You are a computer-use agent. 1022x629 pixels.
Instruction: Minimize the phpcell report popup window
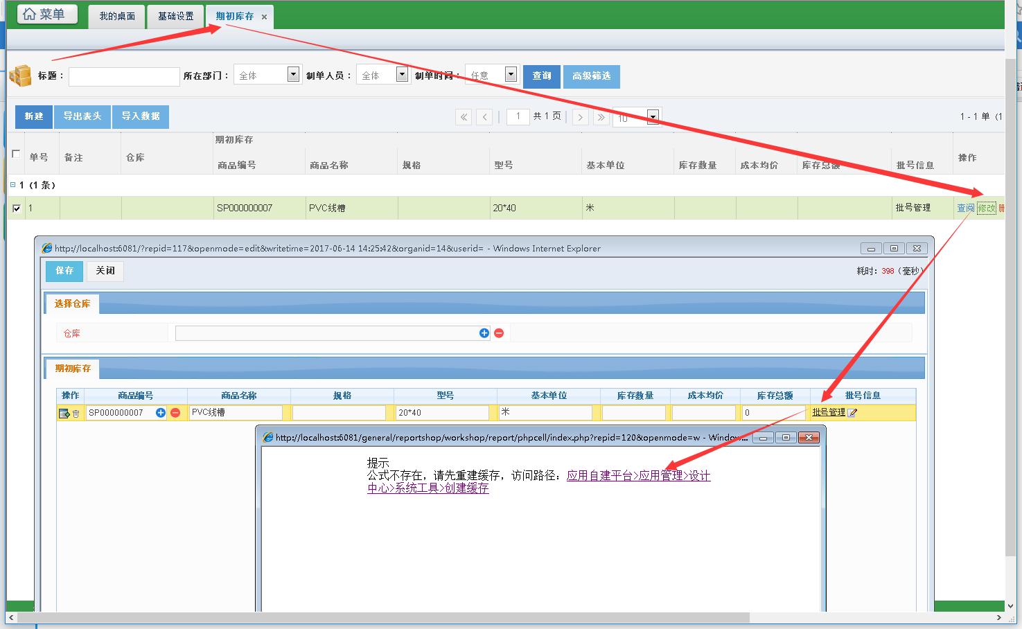click(763, 437)
